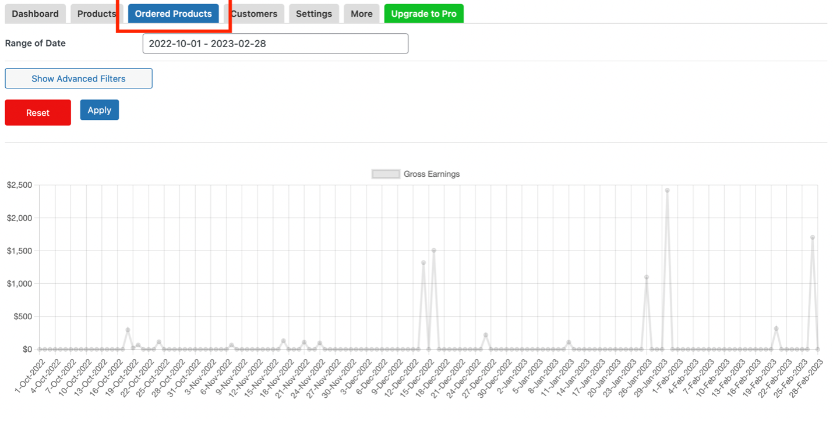The image size is (833, 421).
Task: Select the highest chart peak near $2,400
Action: coord(667,190)
